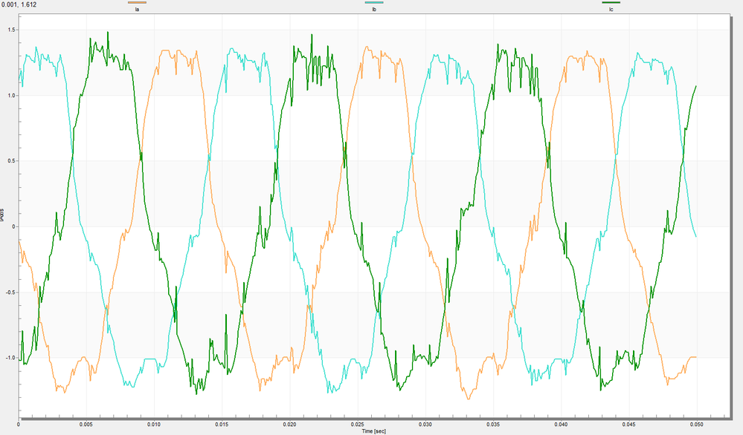Click the 0.5 tick label on vertical axis
Image resolution: width=743 pixels, height=435 pixels.
(x=12, y=161)
